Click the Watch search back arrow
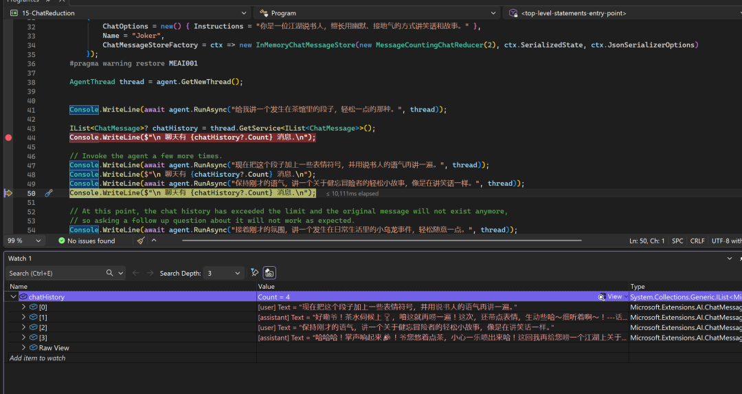Image resolution: width=742 pixels, height=394 pixels. (x=135, y=273)
